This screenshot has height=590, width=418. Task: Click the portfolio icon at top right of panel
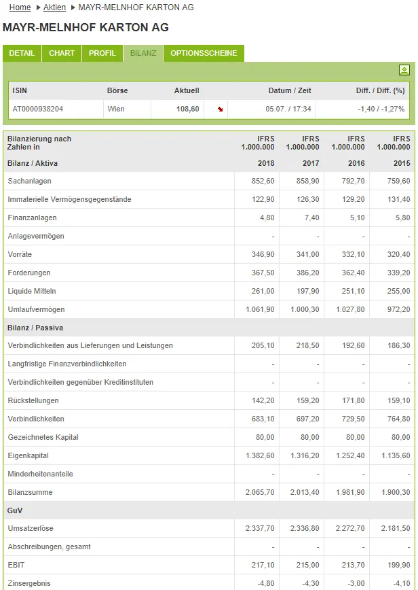click(404, 71)
